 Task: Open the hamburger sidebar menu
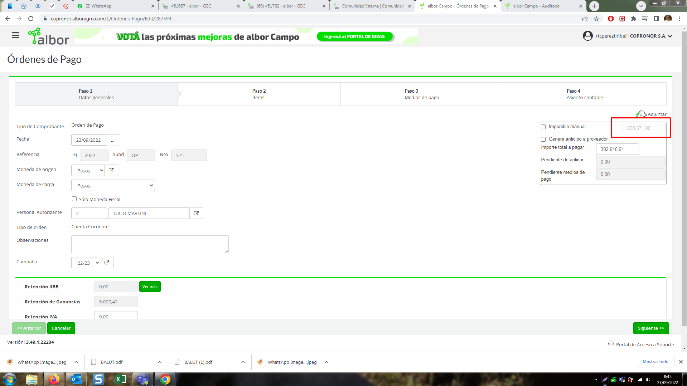pos(15,35)
